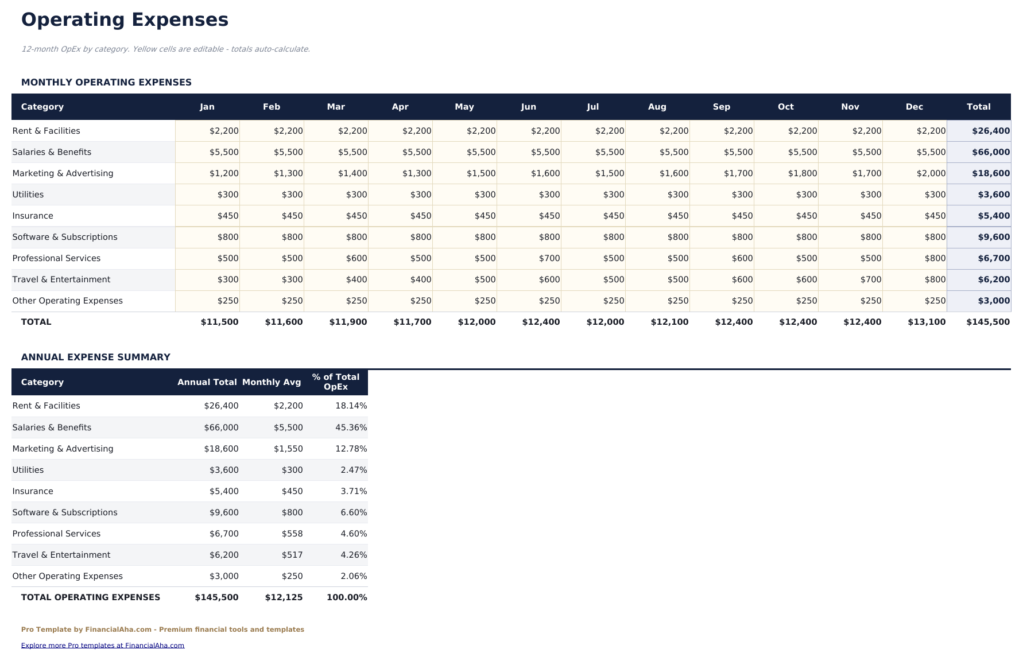Select the 45.36% Salaries percentage cell
The width and height of the screenshot is (1023, 661).
click(x=350, y=427)
